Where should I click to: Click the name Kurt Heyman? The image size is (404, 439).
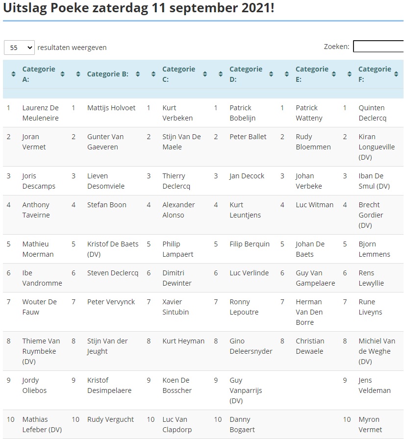183,341
